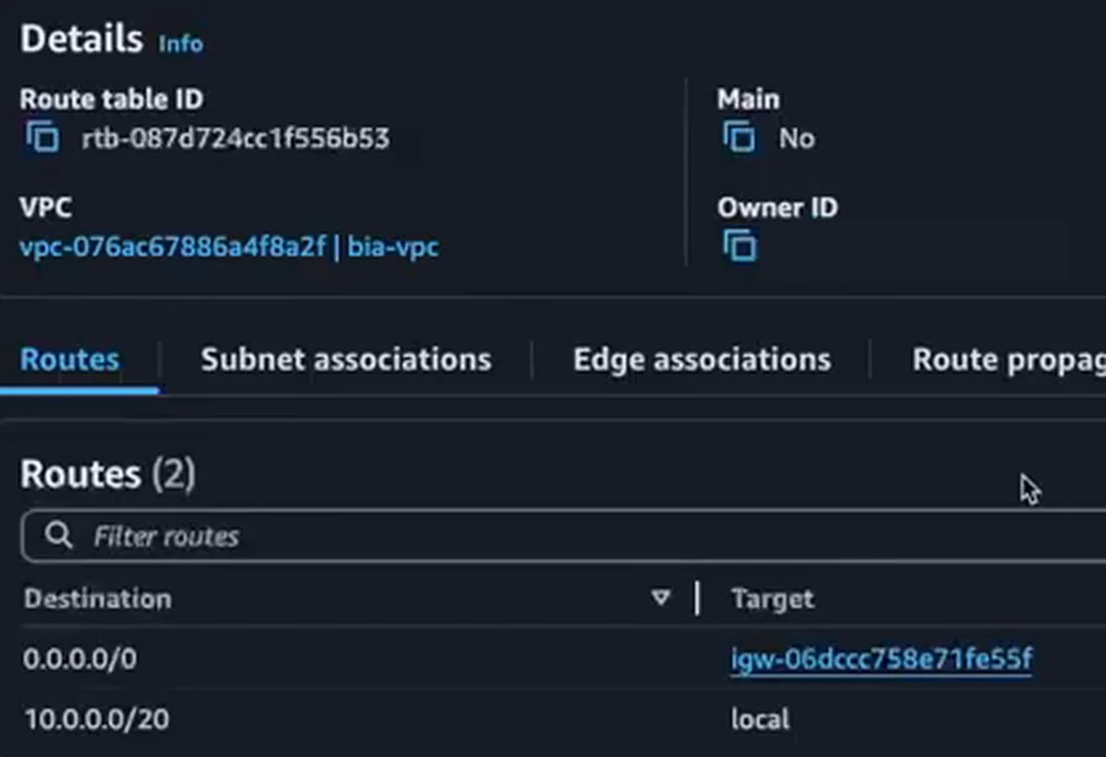Sort routes by Destination column arrow
Screen dimensions: 1106x757
tap(660, 598)
